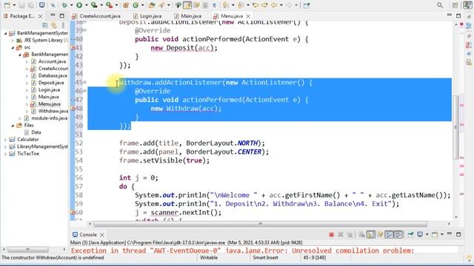Viewport: 474px width, 266px height.
Task: Open the New wizard dropdown arrow
Action: click(x=14, y=5)
